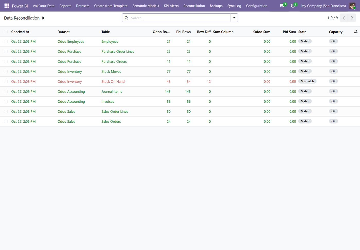This screenshot has width=360, height=250.
Task: Open the apps grid home menu
Action: point(7,6)
